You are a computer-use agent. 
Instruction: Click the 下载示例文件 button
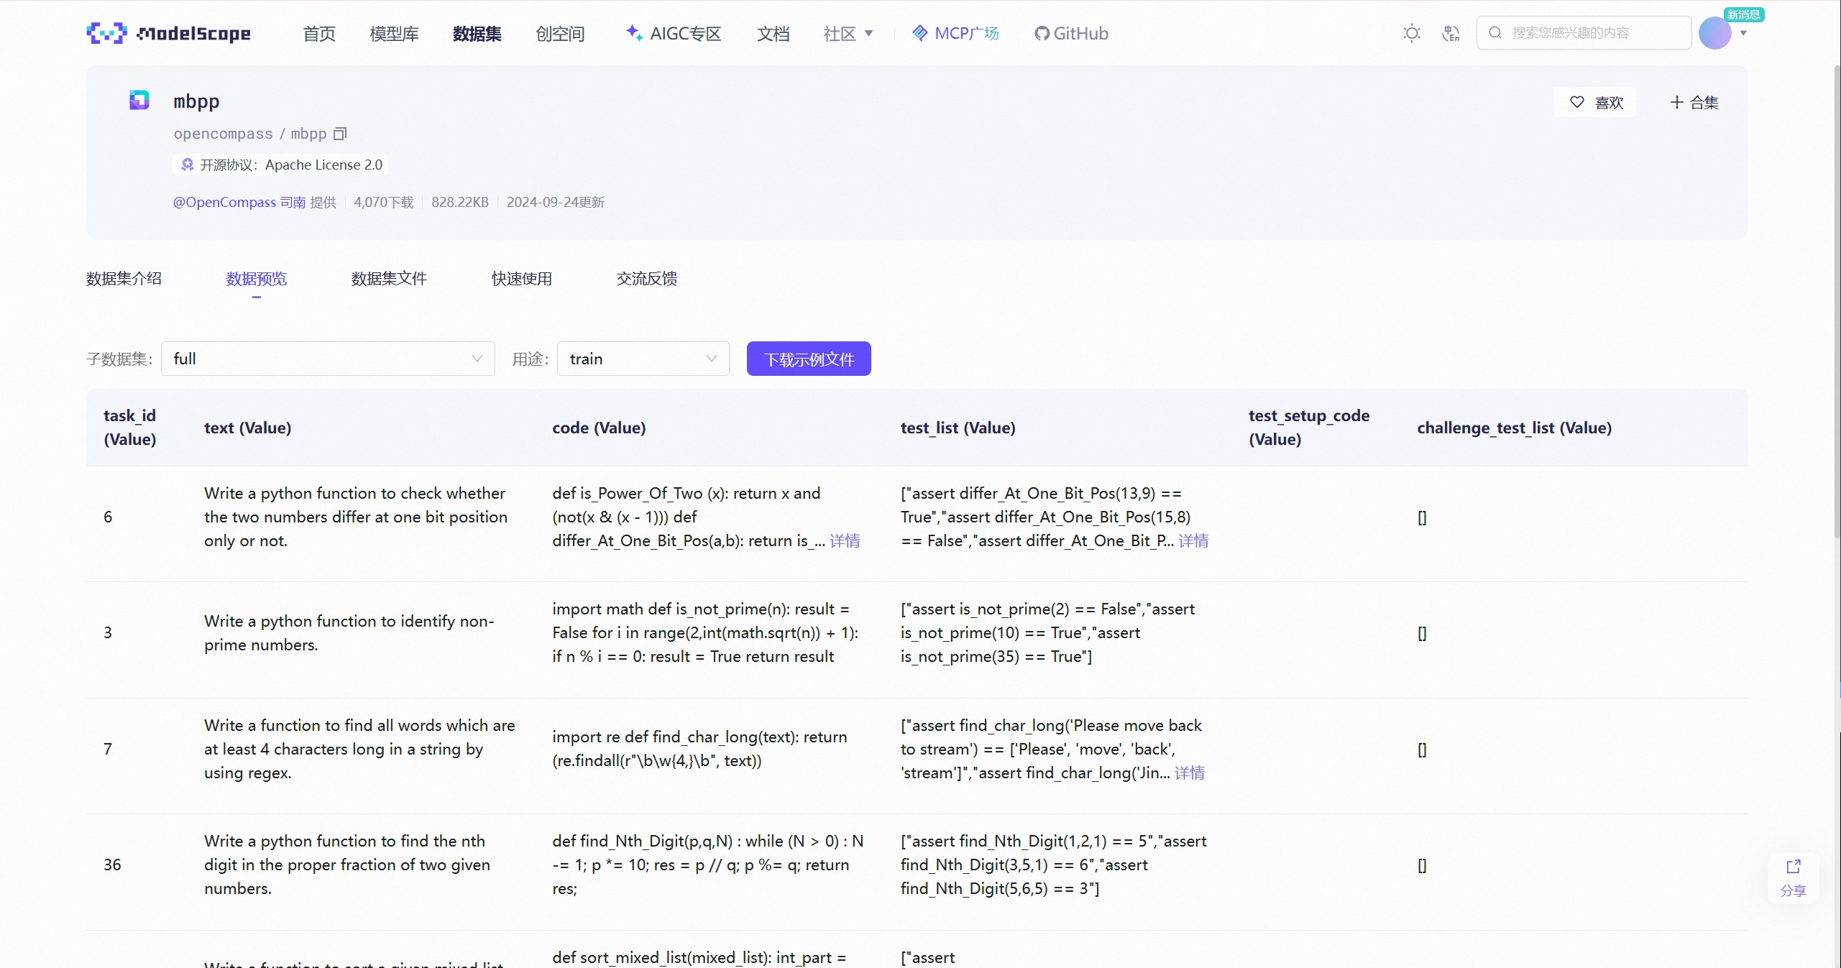tap(809, 359)
